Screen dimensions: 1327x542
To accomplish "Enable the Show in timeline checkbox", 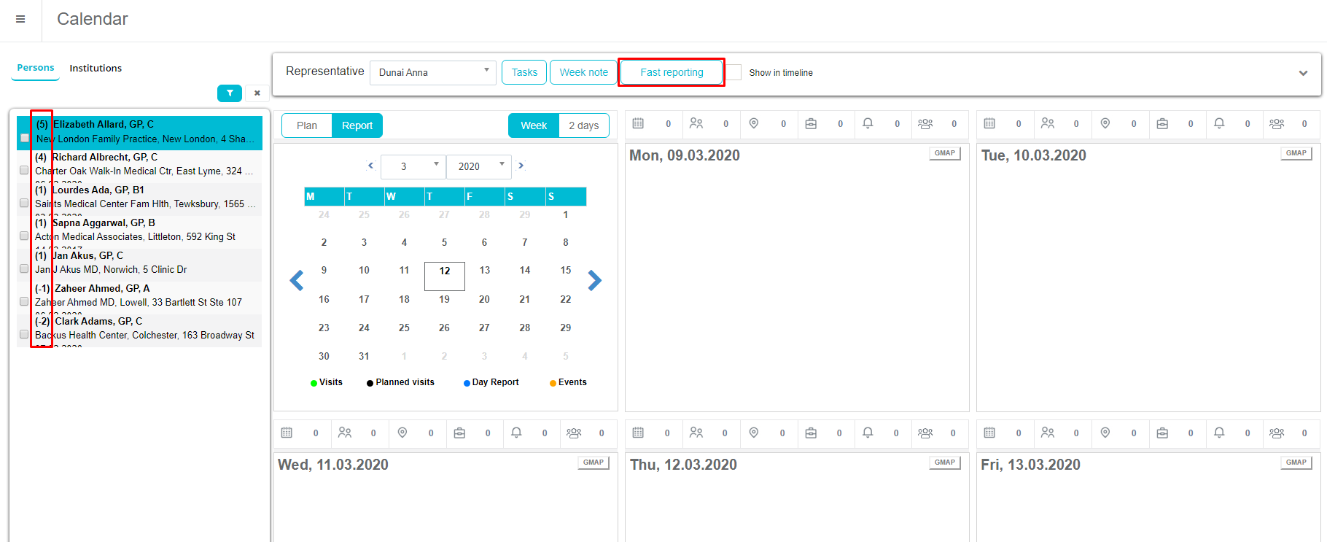I will (733, 72).
